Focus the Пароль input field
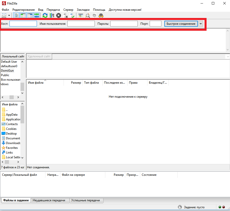 tap(124, 24)
